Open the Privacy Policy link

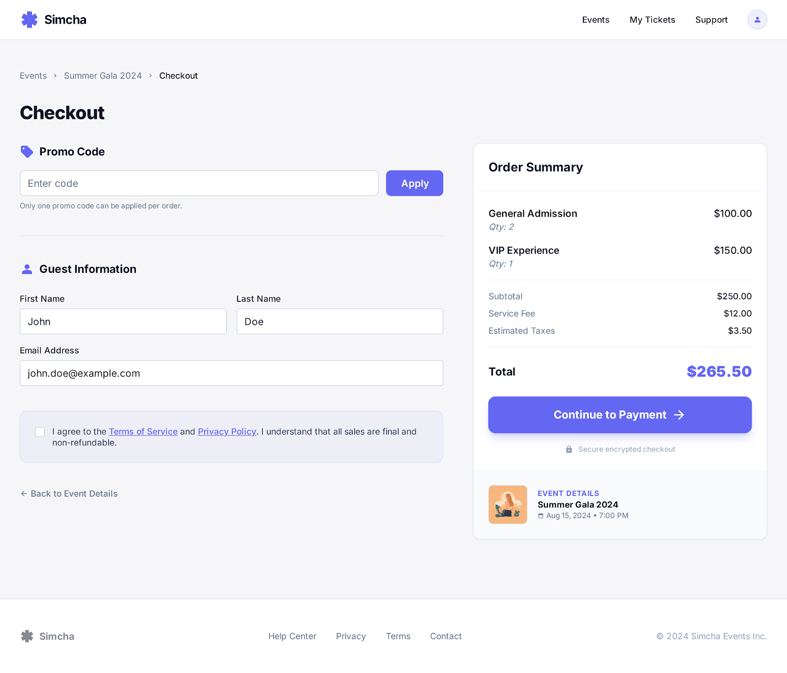(227, 431)
